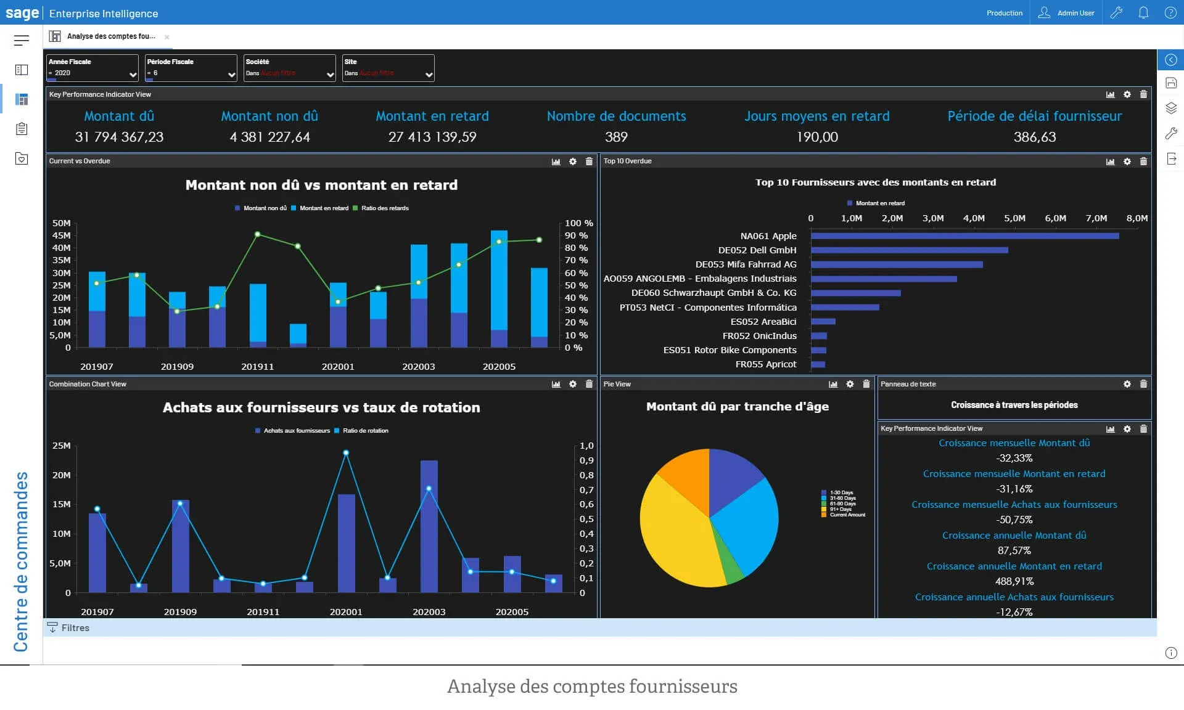Save the dashboard using the floppy disk icon

coord(1171,82)
